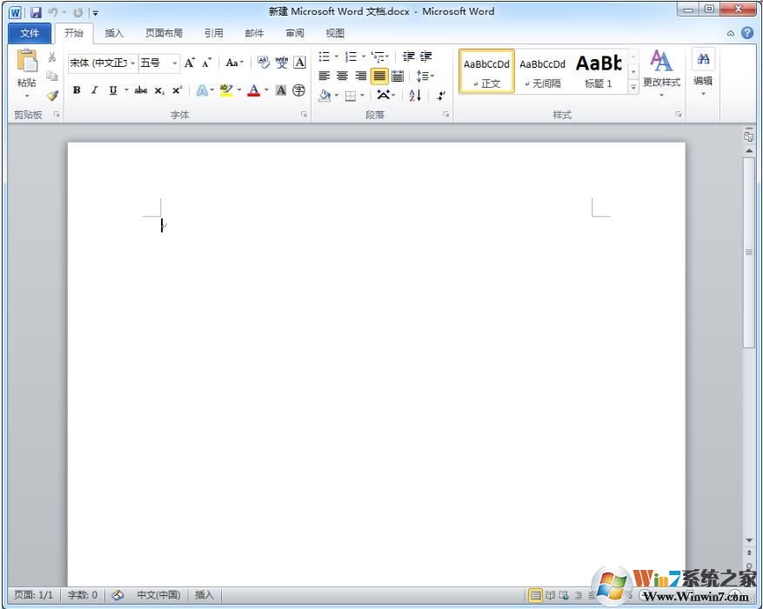Screen dimensions: 763x609
Task: Open the Format Painter tool
Action: (52, 96)
